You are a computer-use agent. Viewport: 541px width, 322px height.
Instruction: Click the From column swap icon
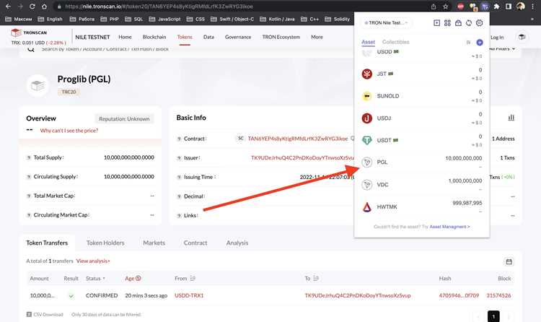(193, 278)
